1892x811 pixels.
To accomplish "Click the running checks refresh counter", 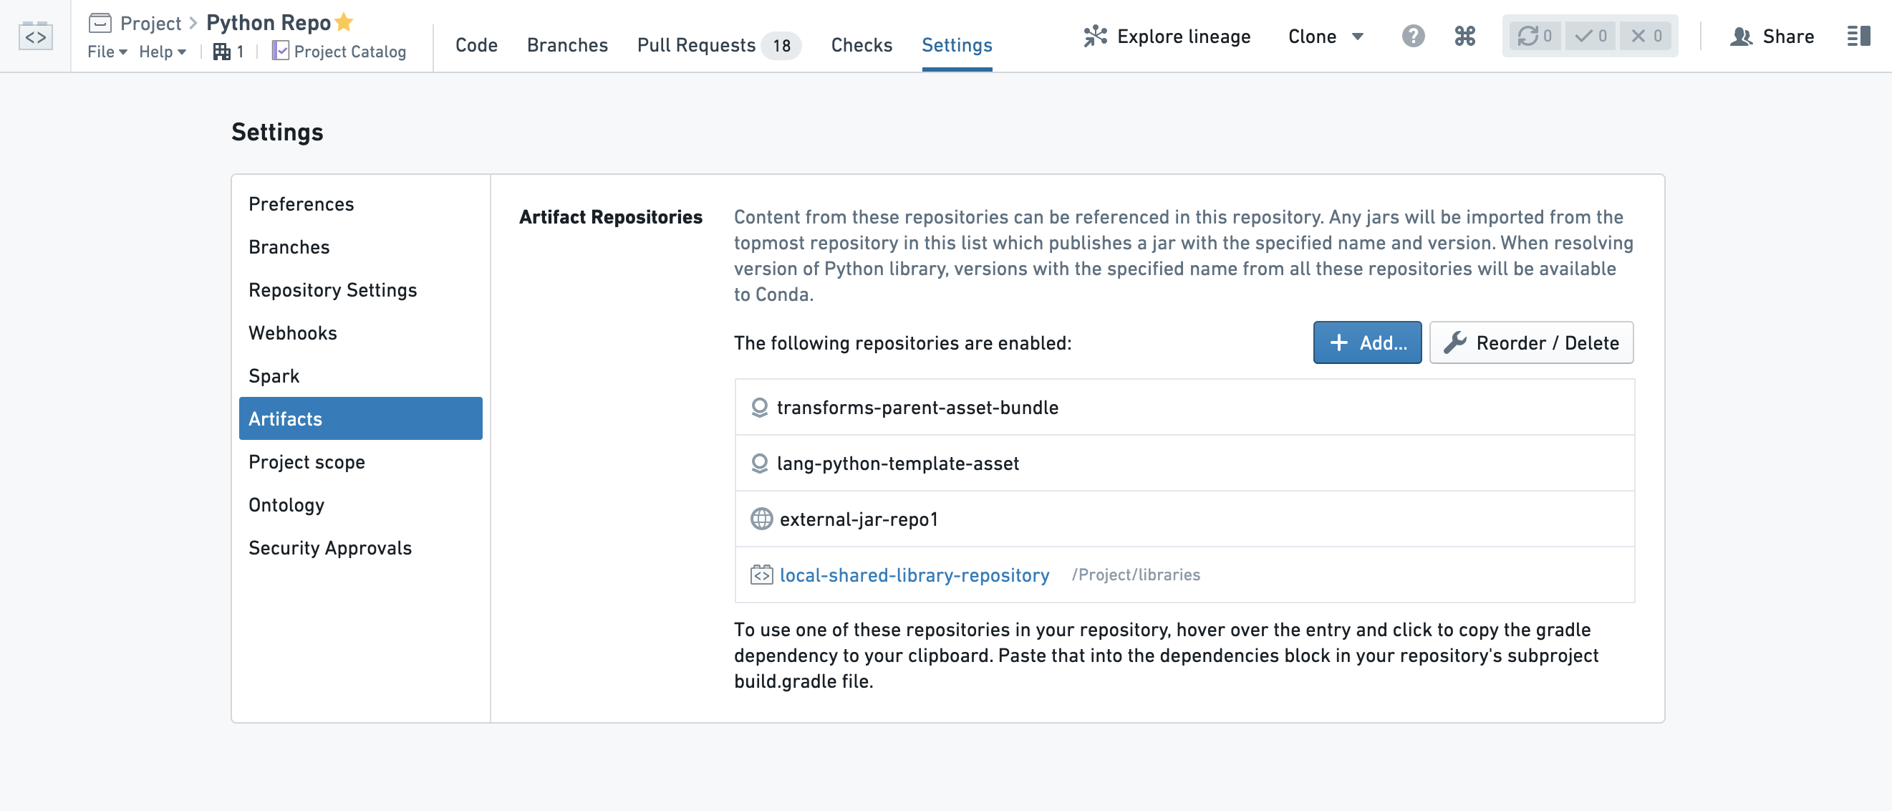I will click(x=1535, y=36).
